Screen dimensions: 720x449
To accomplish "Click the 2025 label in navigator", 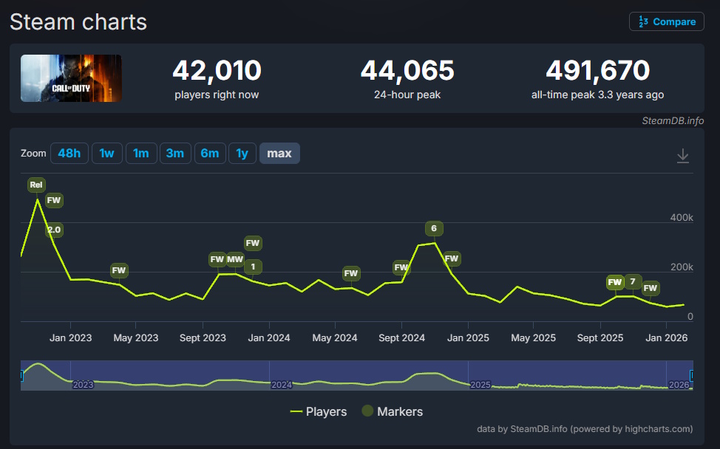I will tap(480, 385).
